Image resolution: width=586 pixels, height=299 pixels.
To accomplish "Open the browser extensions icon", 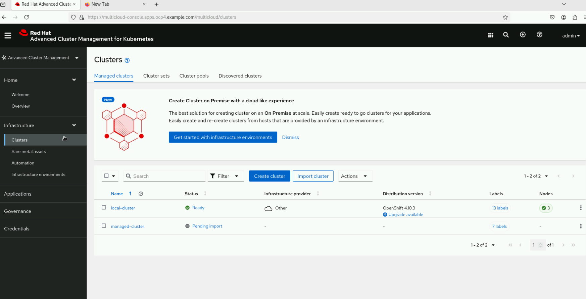I will (575, 17).
